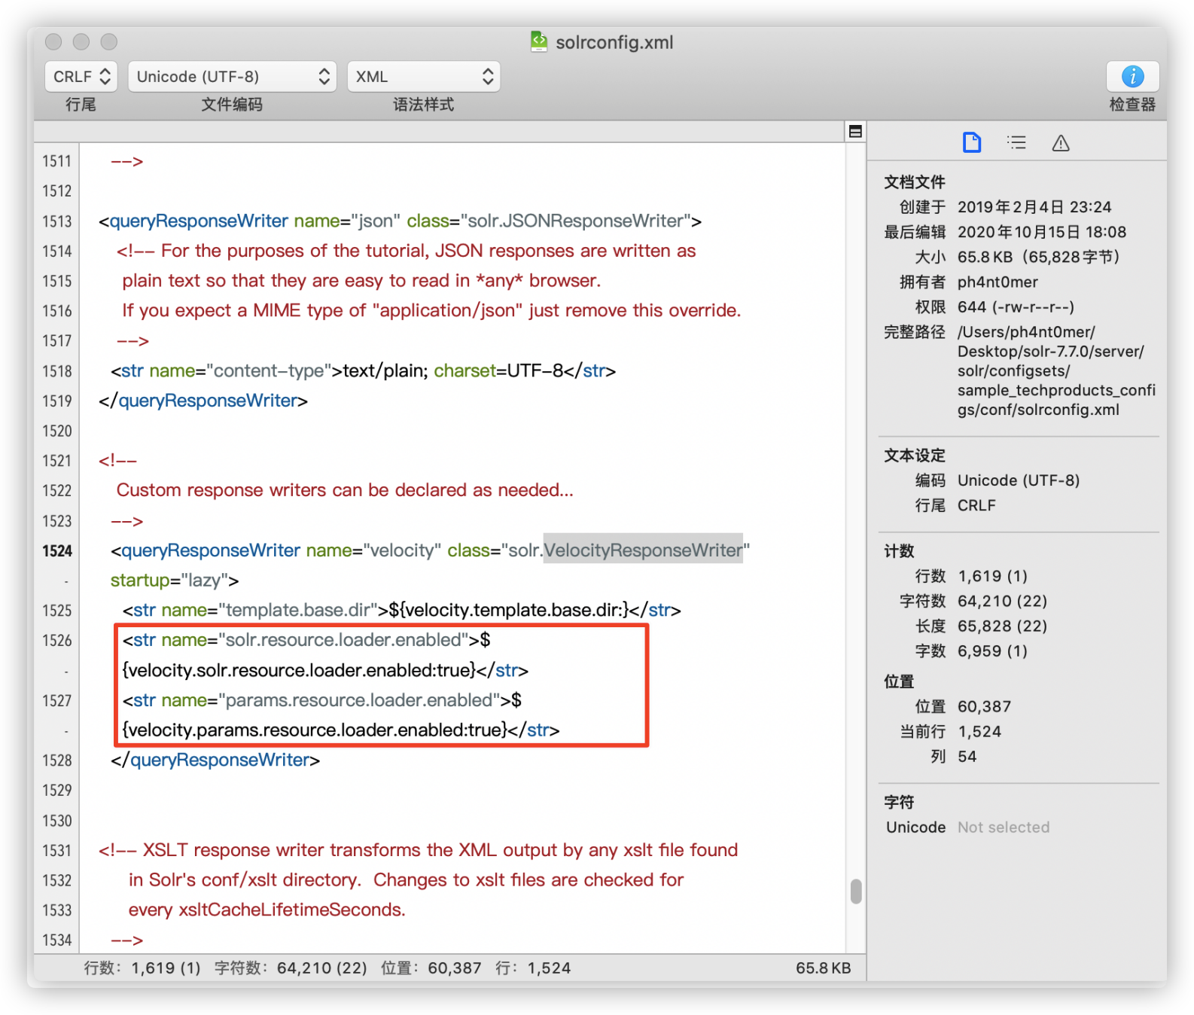Click the highlighted VelocityResponseWriter text

[643, 550]
